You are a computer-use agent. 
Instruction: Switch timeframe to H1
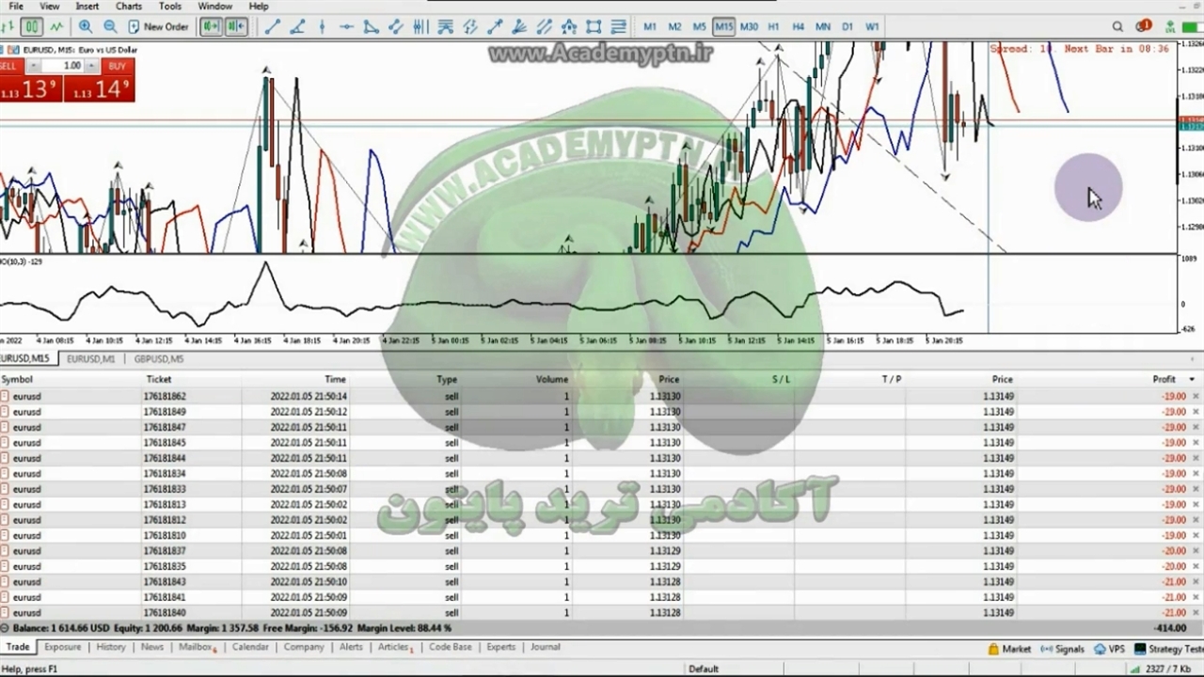pos(773,27)
